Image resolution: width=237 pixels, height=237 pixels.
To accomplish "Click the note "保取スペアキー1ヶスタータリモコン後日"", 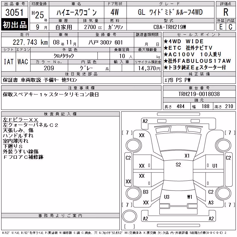I will pos(51,95).
